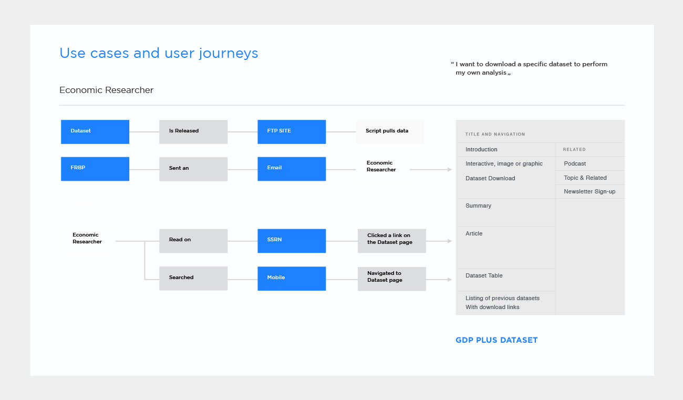Open Dataset Download in the wireframe
Viewport: 683px width, 400px height.
pyautogui.click(x=490, y=179)
